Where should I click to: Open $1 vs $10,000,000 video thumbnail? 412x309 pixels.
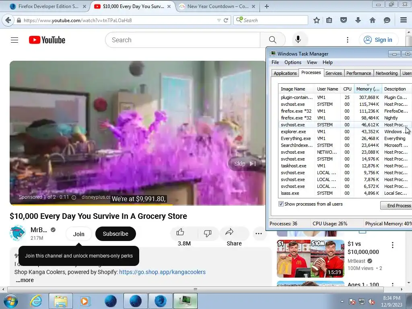pos(310,259)
